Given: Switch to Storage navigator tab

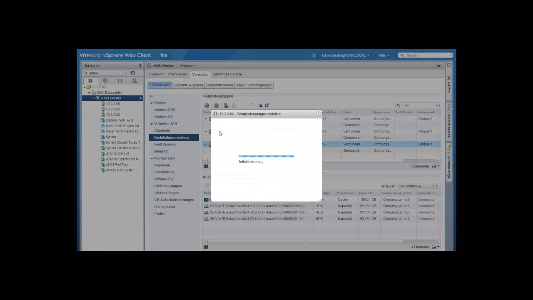Looking at the screenshot, I should point(120,81).
